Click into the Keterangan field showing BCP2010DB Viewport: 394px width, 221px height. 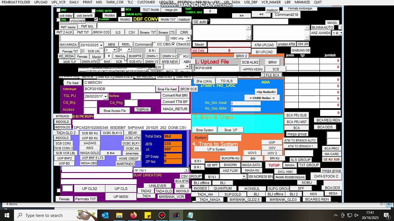coord(119,89)
